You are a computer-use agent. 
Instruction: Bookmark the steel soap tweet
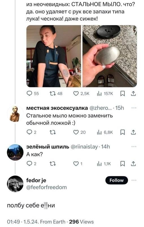coord(123,94)
